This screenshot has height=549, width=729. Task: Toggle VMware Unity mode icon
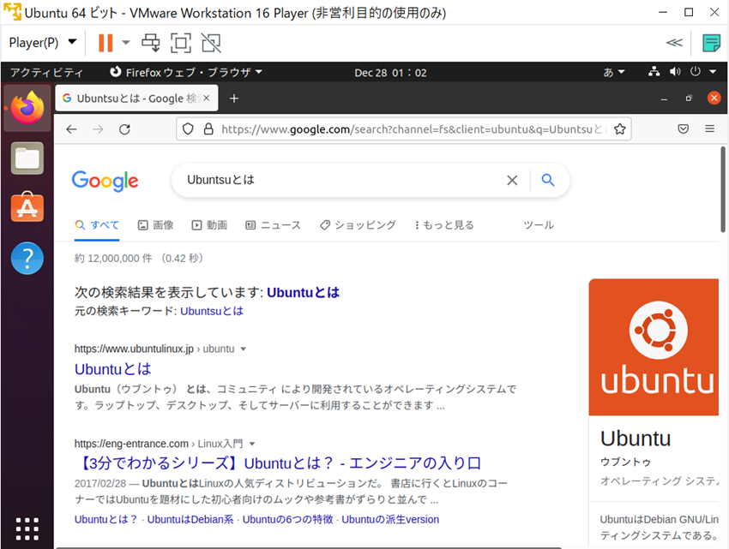pyautogui.click(x=211, y=43)
